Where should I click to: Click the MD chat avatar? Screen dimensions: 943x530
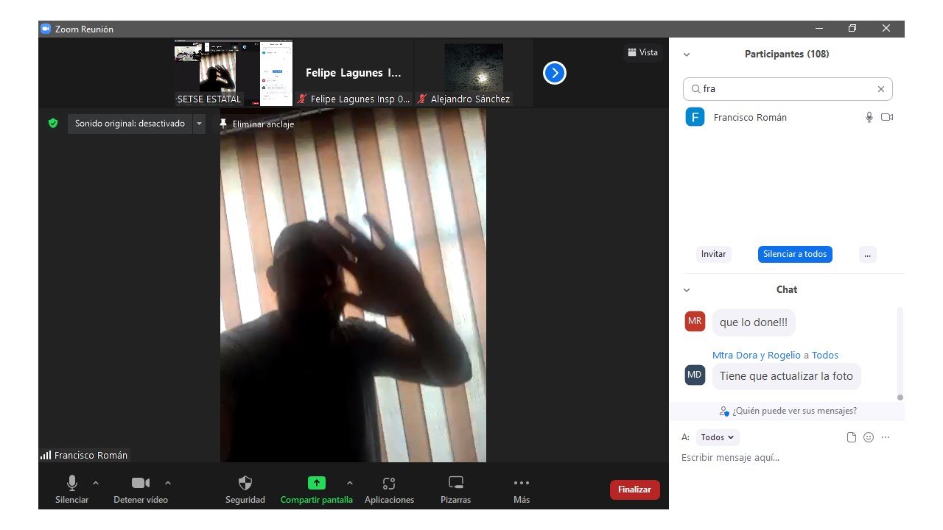(x=695, y=375)
